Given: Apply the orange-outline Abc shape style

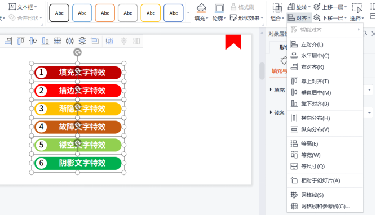Looking at the screenshot, I should point(105,13).
